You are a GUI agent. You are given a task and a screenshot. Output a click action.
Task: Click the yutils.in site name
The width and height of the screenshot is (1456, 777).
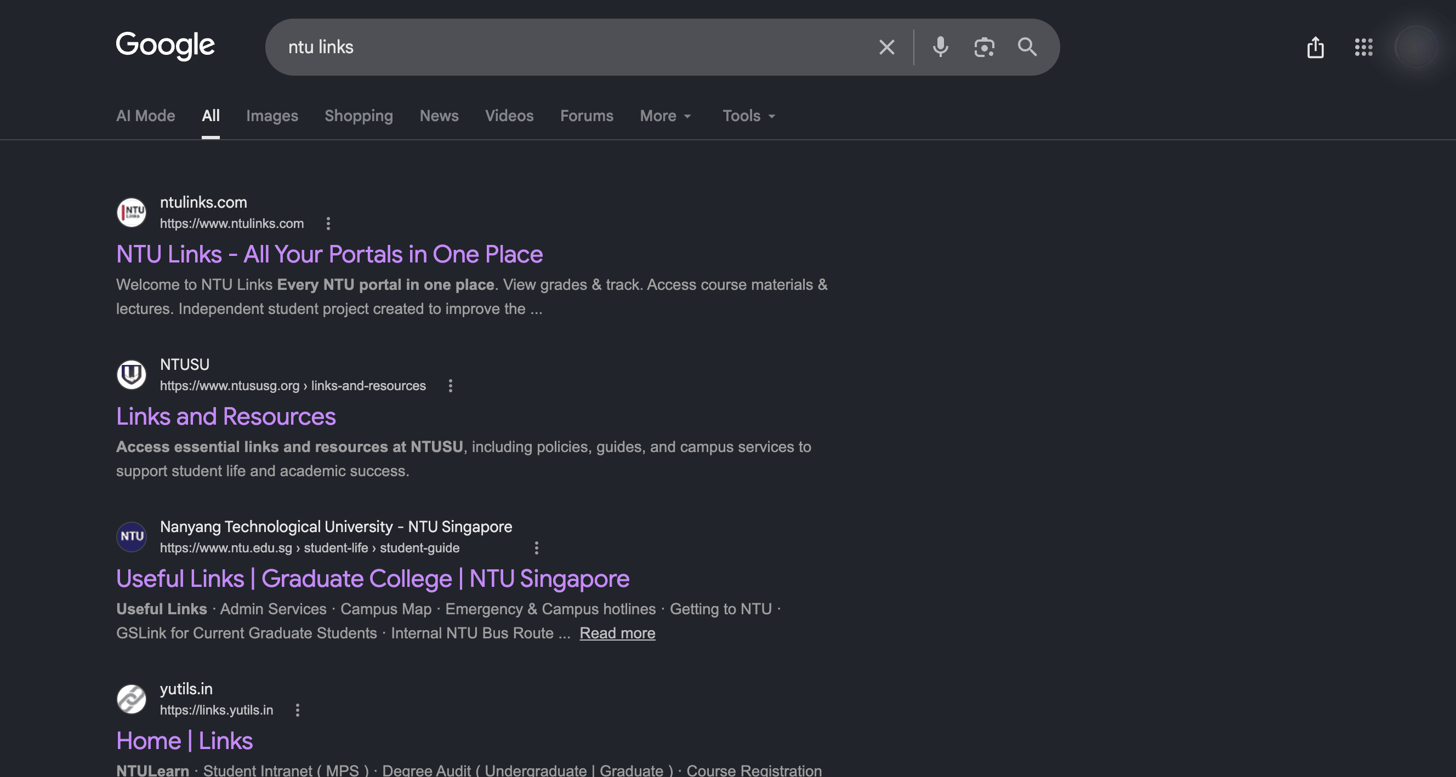(186, 689)
